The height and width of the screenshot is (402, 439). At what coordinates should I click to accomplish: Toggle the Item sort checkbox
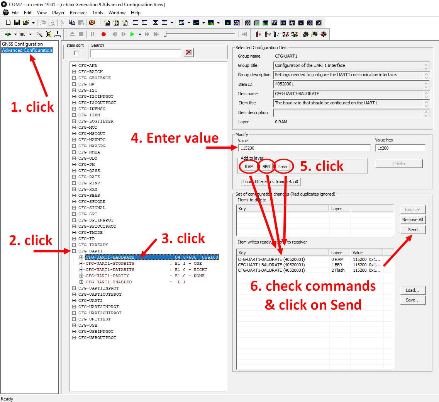(x=76, y=53)
